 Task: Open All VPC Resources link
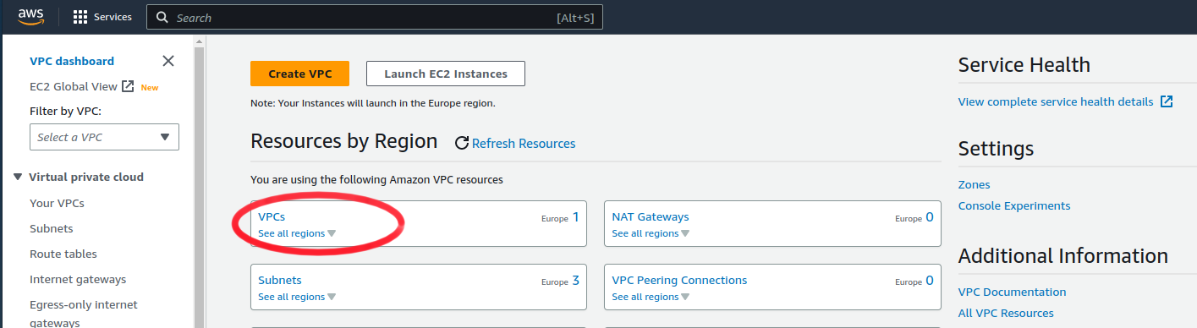click(x=1006, y=313)
